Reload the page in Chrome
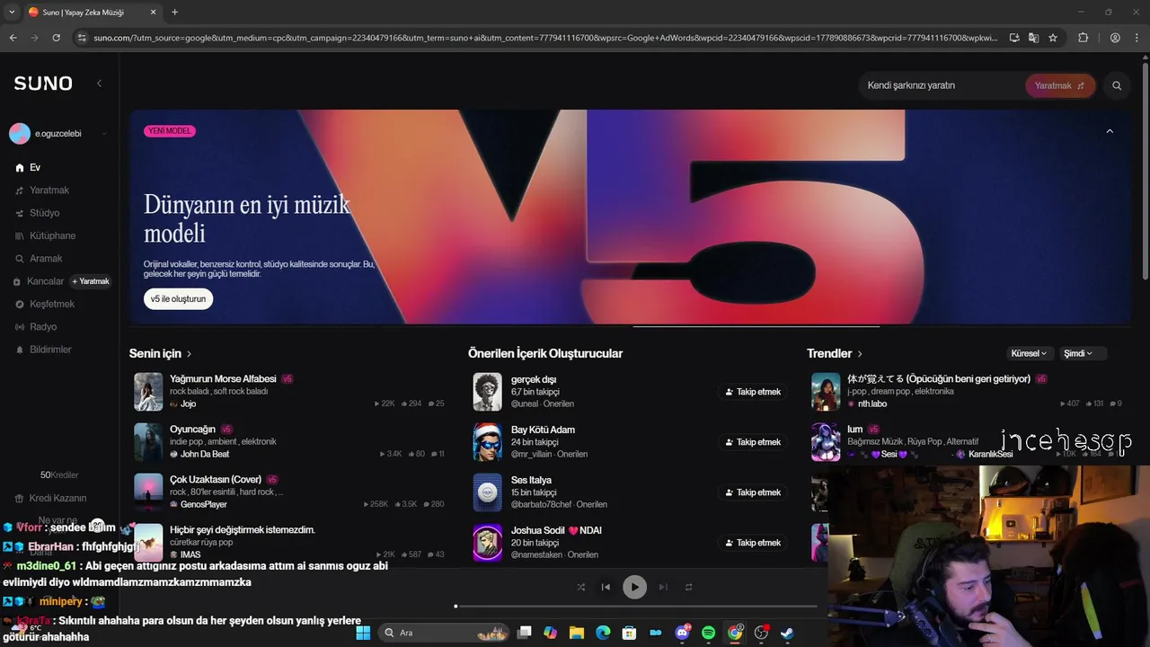1150x647 pixels. point(56,38)
